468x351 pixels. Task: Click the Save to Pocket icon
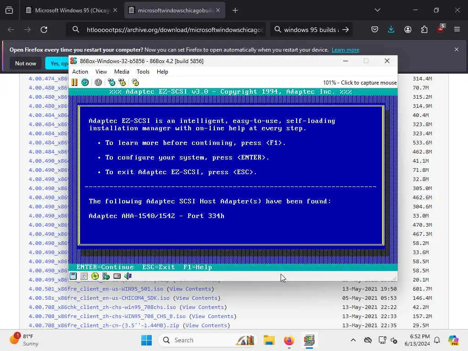pos(375,30)
